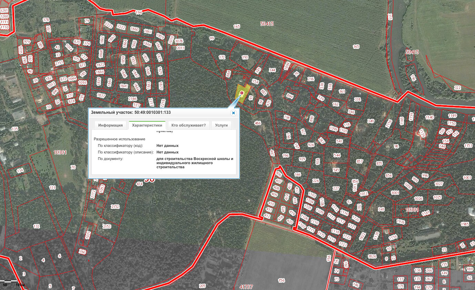Select parcel labeled 2010
Image resolution: width=475 pixels, height=290 pixels.
pyautogui.click(x=171, y=40)
